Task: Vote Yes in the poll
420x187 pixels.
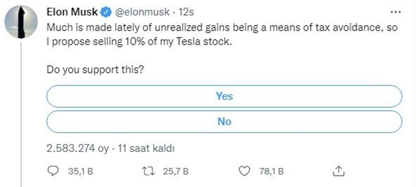Action: click(224, 96)
